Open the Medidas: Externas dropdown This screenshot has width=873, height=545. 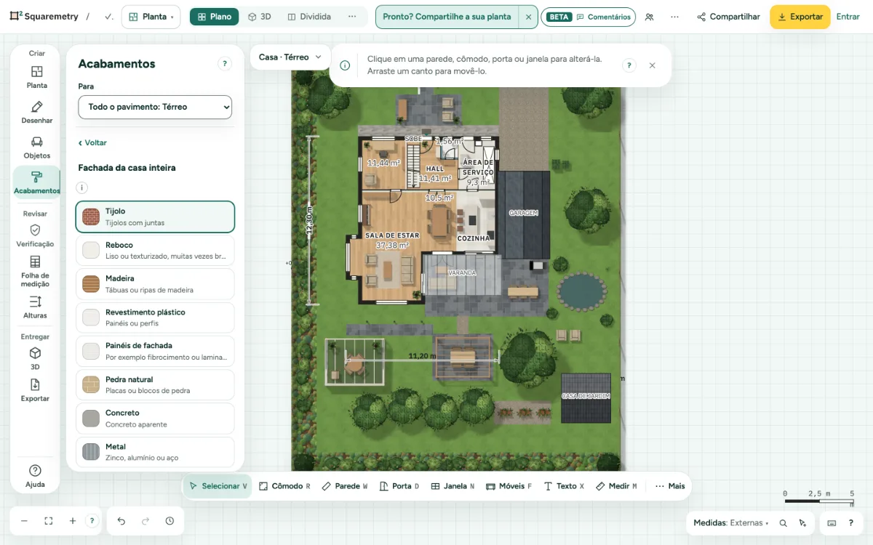pos(730,522)
